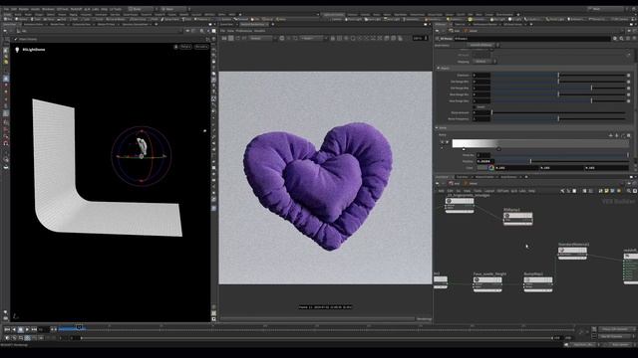Select the second ramp point marker
Screen dimensions: 638x358
click(498, 149)
